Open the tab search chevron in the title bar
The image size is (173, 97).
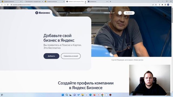click(159, 1)
